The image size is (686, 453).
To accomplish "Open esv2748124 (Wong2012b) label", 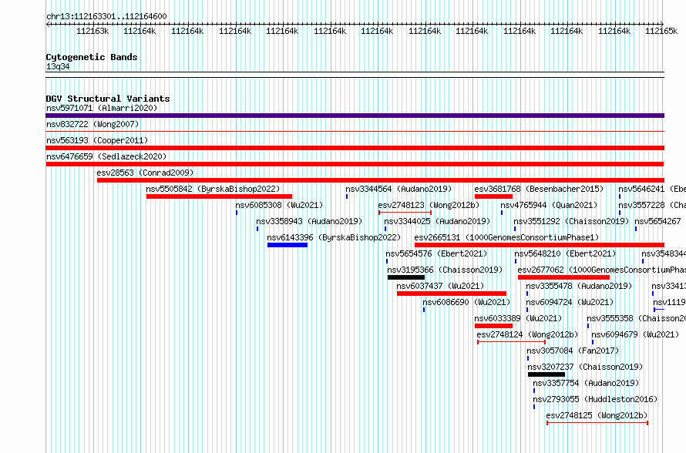I will coord(527,334).
